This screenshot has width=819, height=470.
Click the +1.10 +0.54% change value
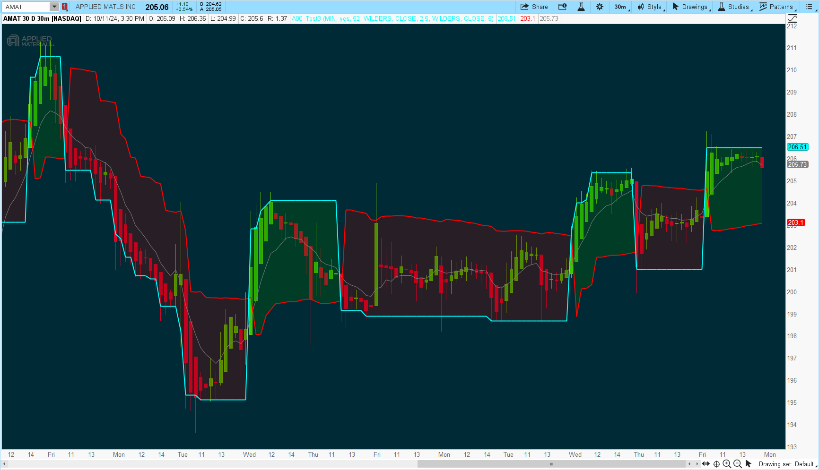[184, 7]
